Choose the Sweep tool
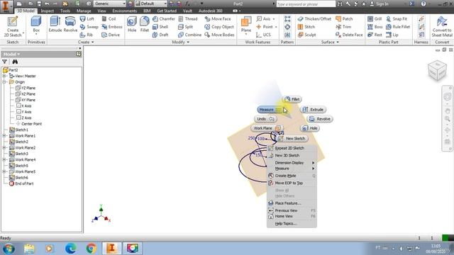Image resolution: width=454 pixels, height=255 pixels. pos(89,27)
